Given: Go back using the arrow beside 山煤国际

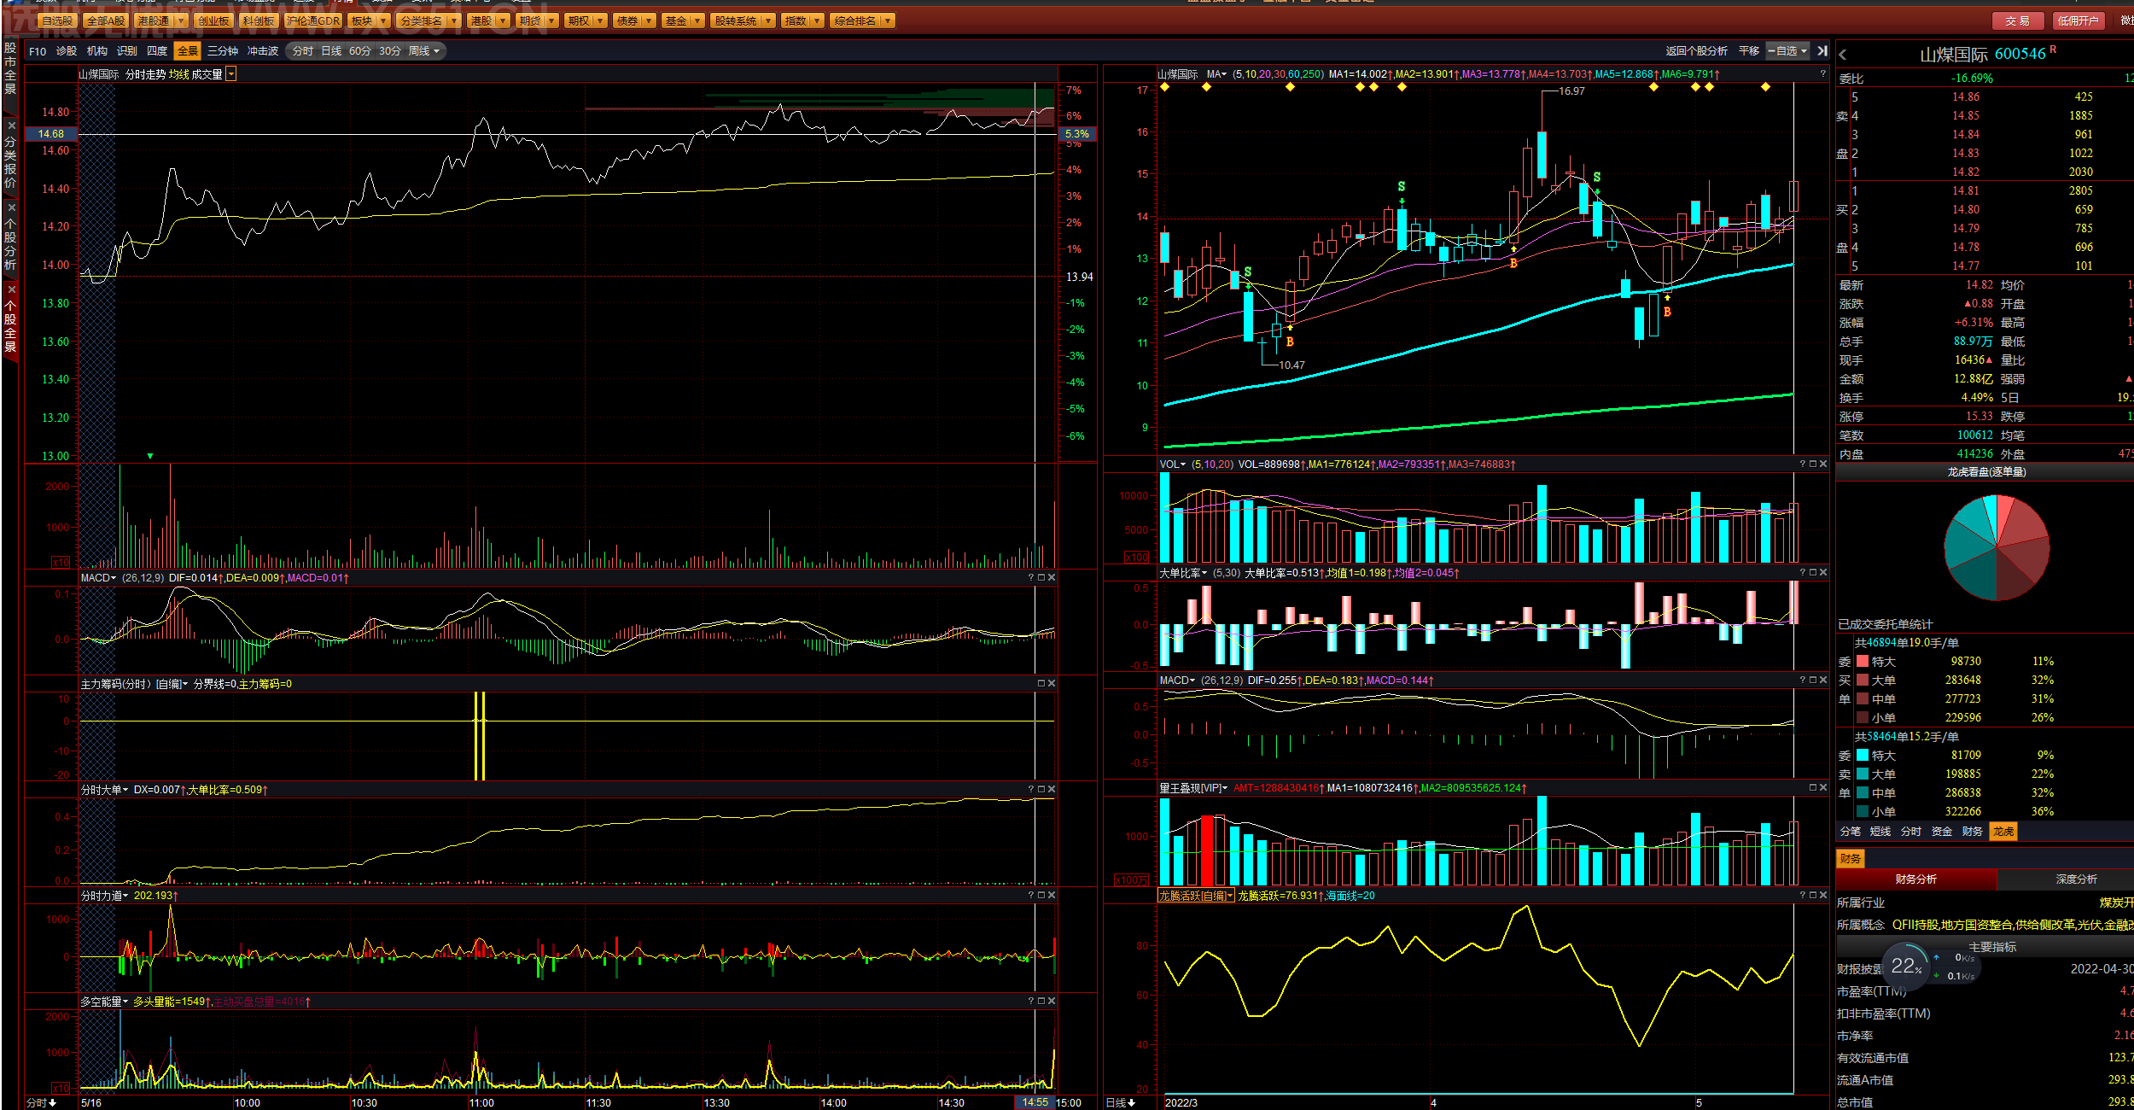Looking at the screenshot, I should tap(1843, 55).
